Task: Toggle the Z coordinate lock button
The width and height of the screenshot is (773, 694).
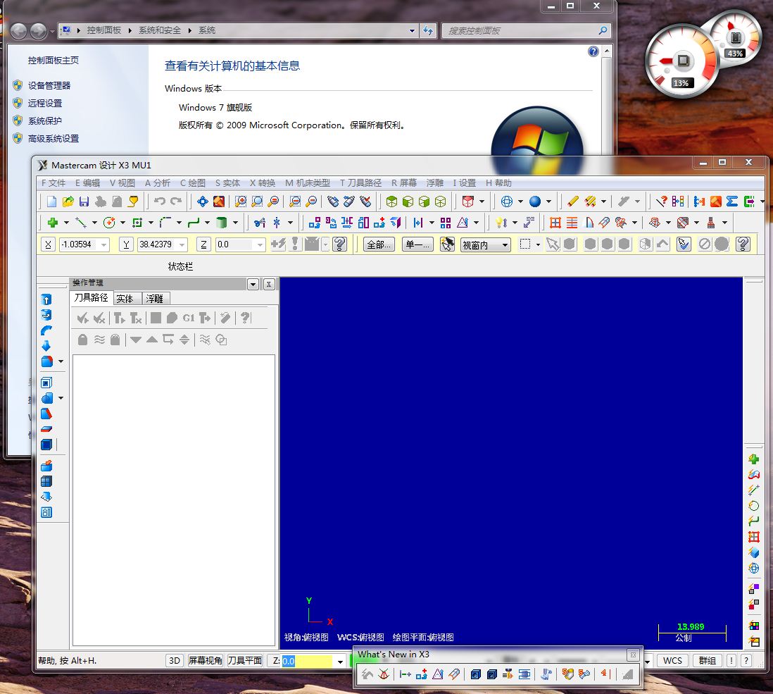Action: click(x=203, y=244)
